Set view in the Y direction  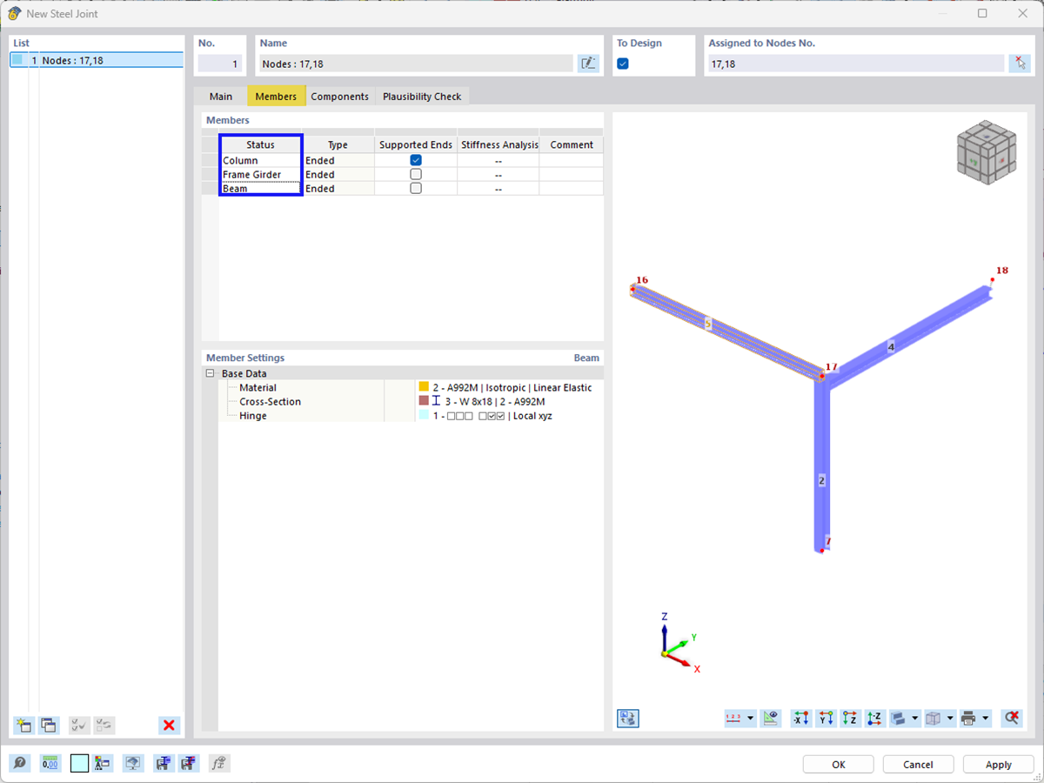click(826, 719)
